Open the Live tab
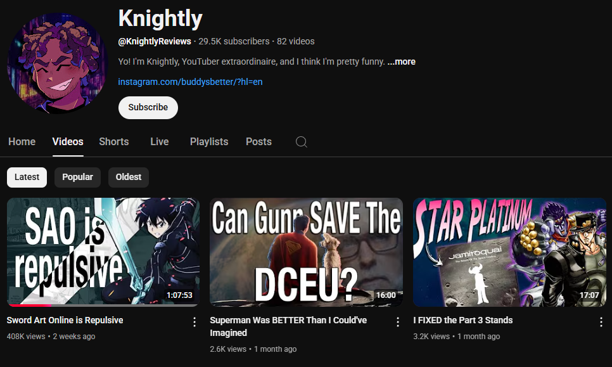The image size is (612, 367). coord(160,142)
